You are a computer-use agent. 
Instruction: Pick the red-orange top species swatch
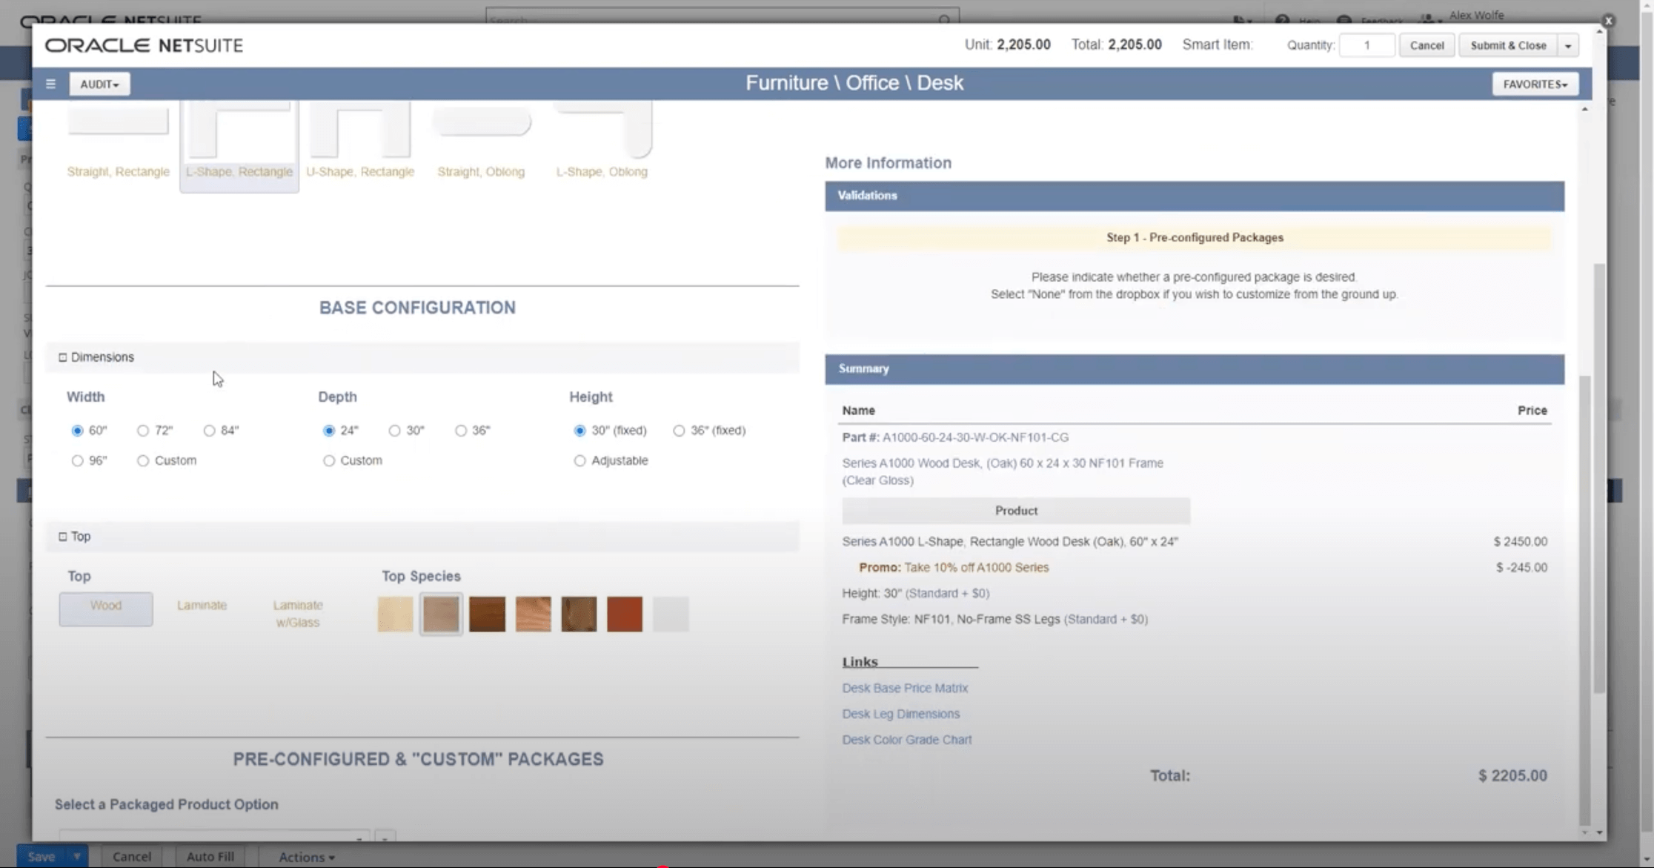point(625,614)
